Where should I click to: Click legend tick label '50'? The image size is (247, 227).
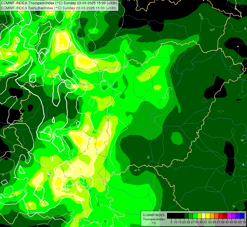pos(236,222)
